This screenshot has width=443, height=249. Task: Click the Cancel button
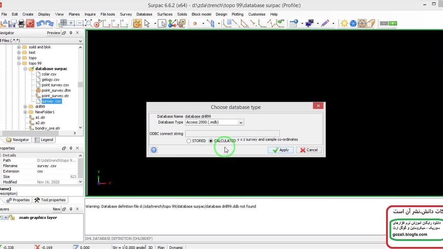click(x=309, y=150)
